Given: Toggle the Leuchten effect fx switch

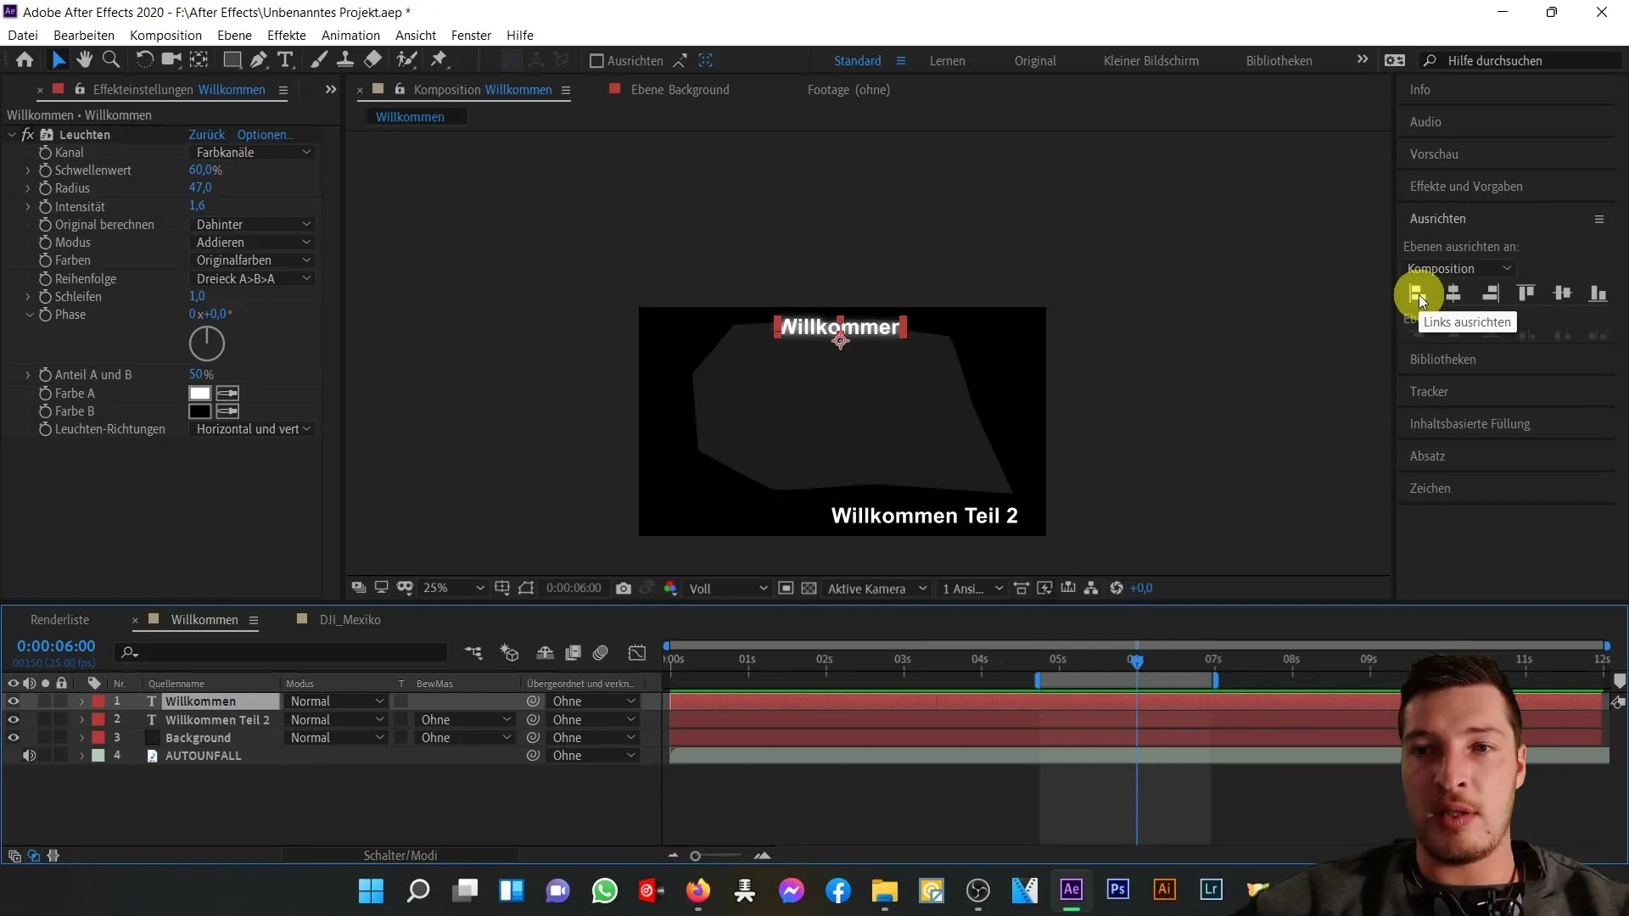Looking at the screenshot, I should (28, 135).
